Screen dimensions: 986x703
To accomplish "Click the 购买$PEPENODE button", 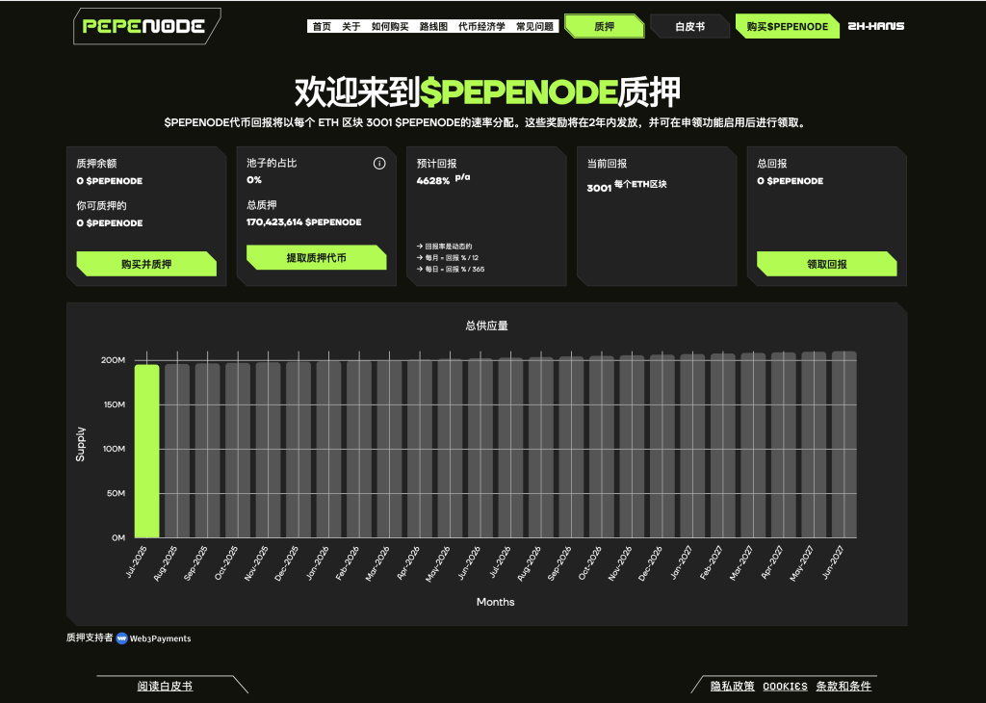I will point(788,26).
